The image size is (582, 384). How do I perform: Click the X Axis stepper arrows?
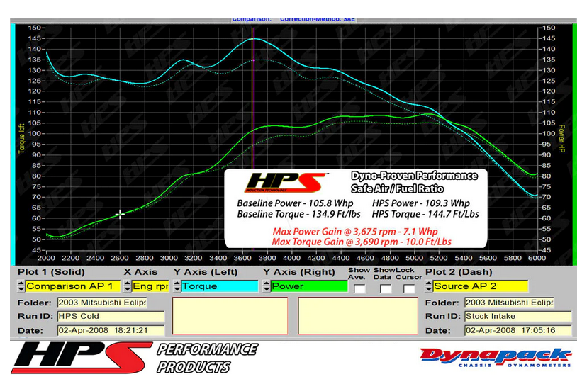click(127, 286)
